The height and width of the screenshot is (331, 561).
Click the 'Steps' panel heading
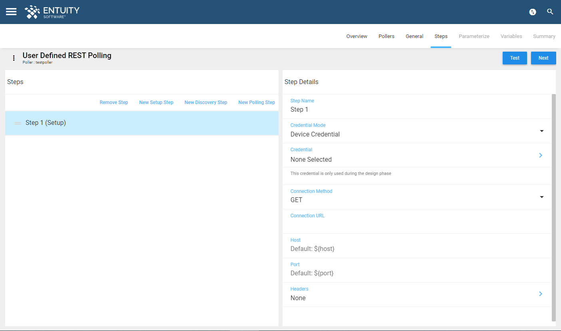click(x=15, y=82)
